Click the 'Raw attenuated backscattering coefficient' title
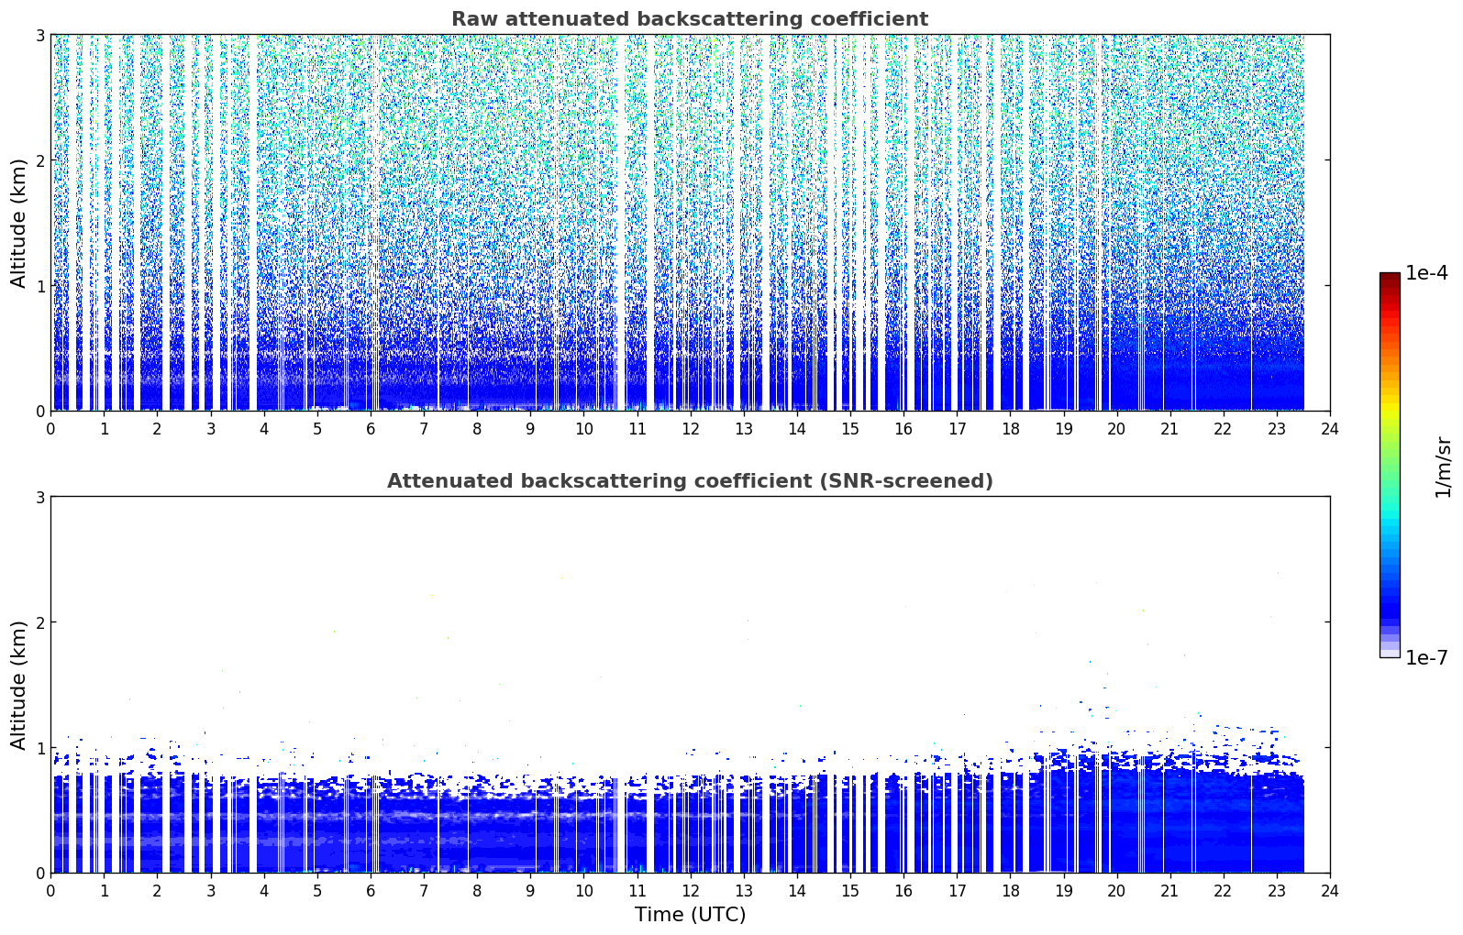The width and height of the screenshot is (1463, 935). pyautogui.click(x=689, y=19)
